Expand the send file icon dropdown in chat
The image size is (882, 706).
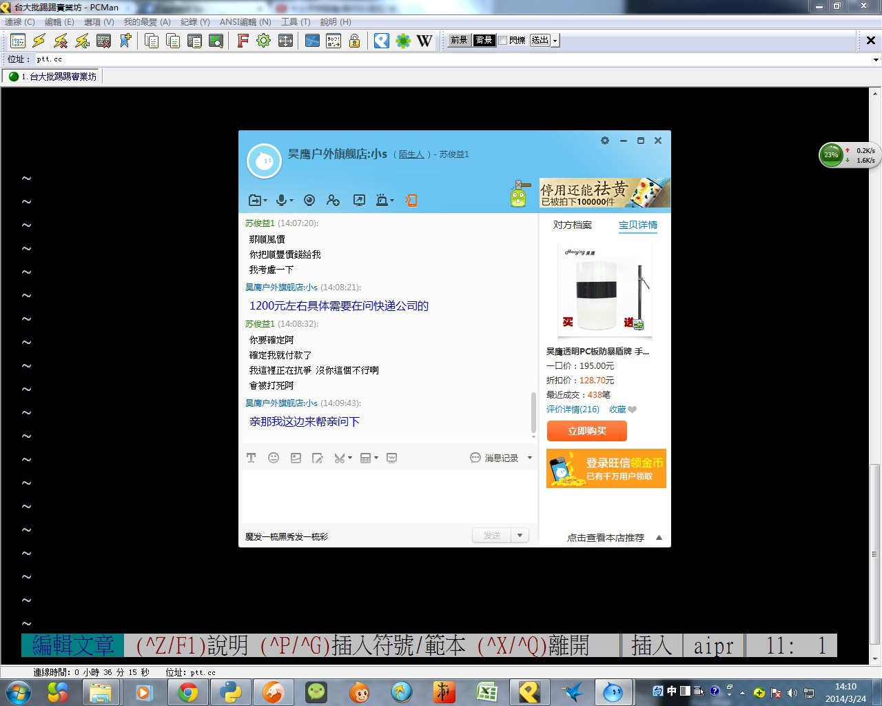265,201
